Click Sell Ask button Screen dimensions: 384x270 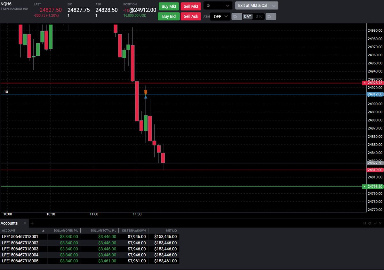pyautogui.click(x=191, y=16)
